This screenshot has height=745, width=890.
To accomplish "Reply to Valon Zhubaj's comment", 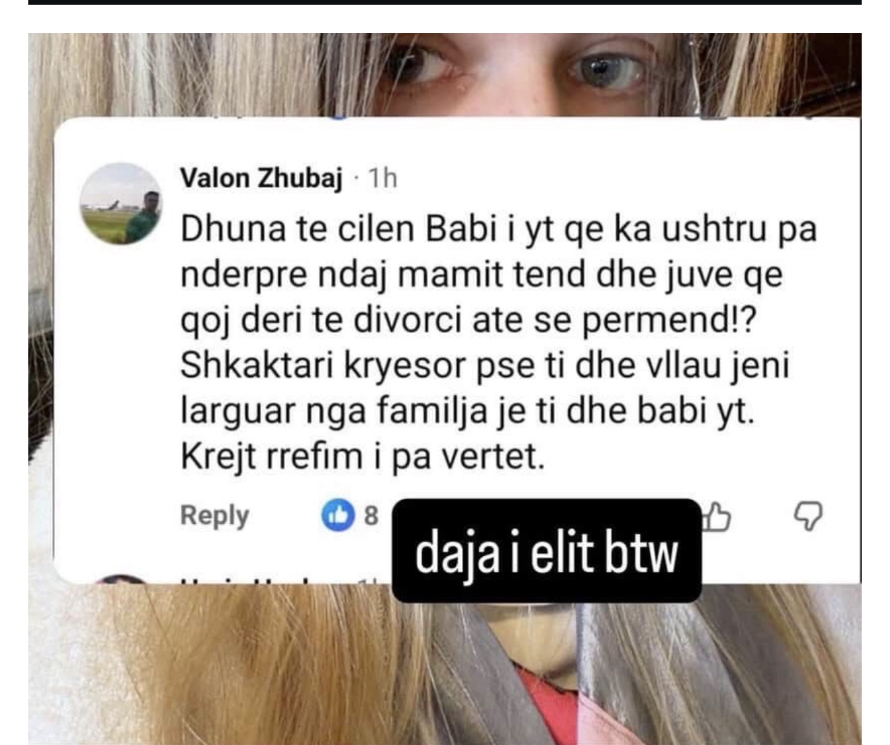I will 214,516.
